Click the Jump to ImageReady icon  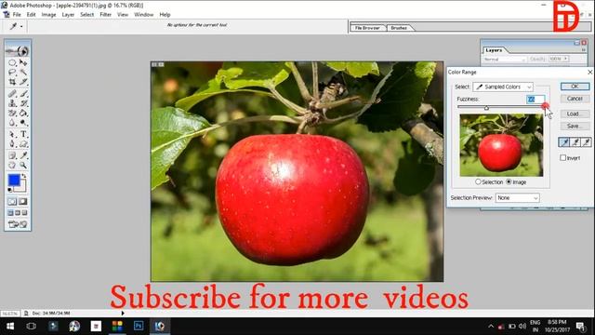18,224
